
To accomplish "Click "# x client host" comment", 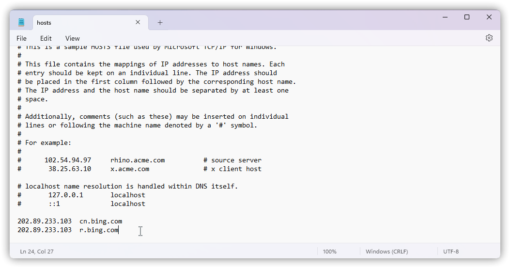I will 232,169.
